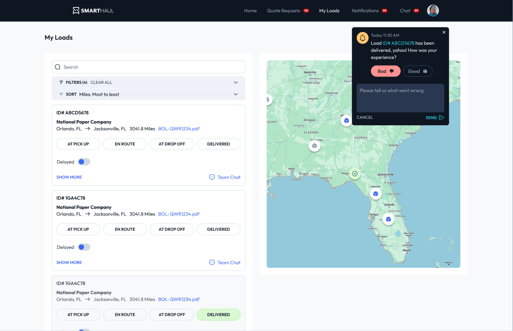513x331 pixels.
Task: Open user profile avatar
Action: point(433,11)
